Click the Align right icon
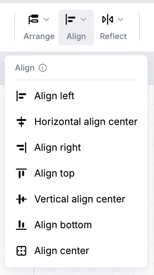 (x=21, y=148)
